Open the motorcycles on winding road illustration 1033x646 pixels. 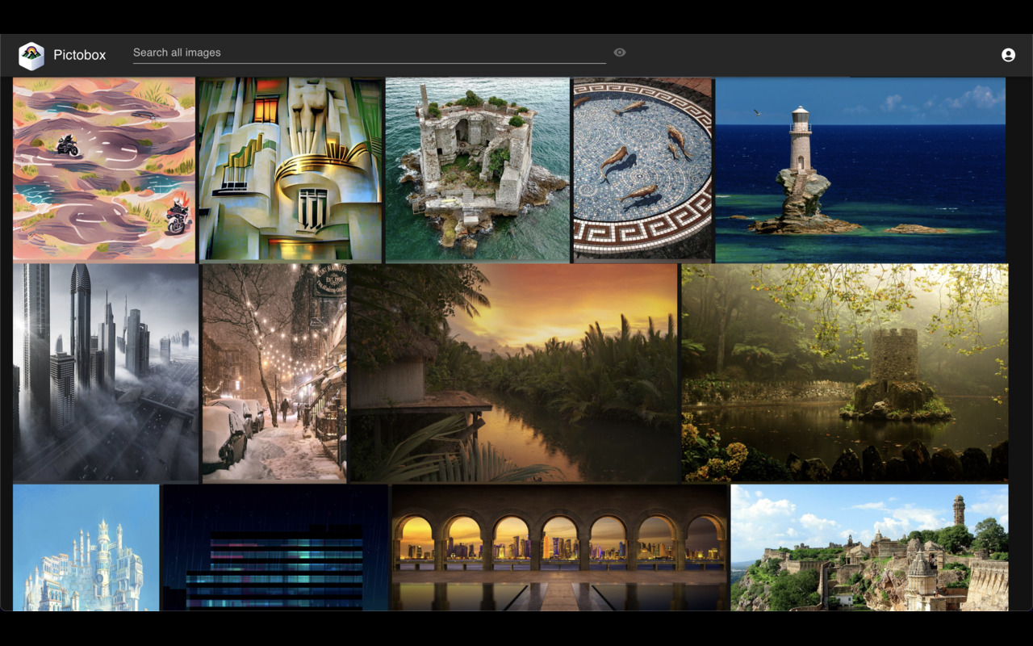104,170
